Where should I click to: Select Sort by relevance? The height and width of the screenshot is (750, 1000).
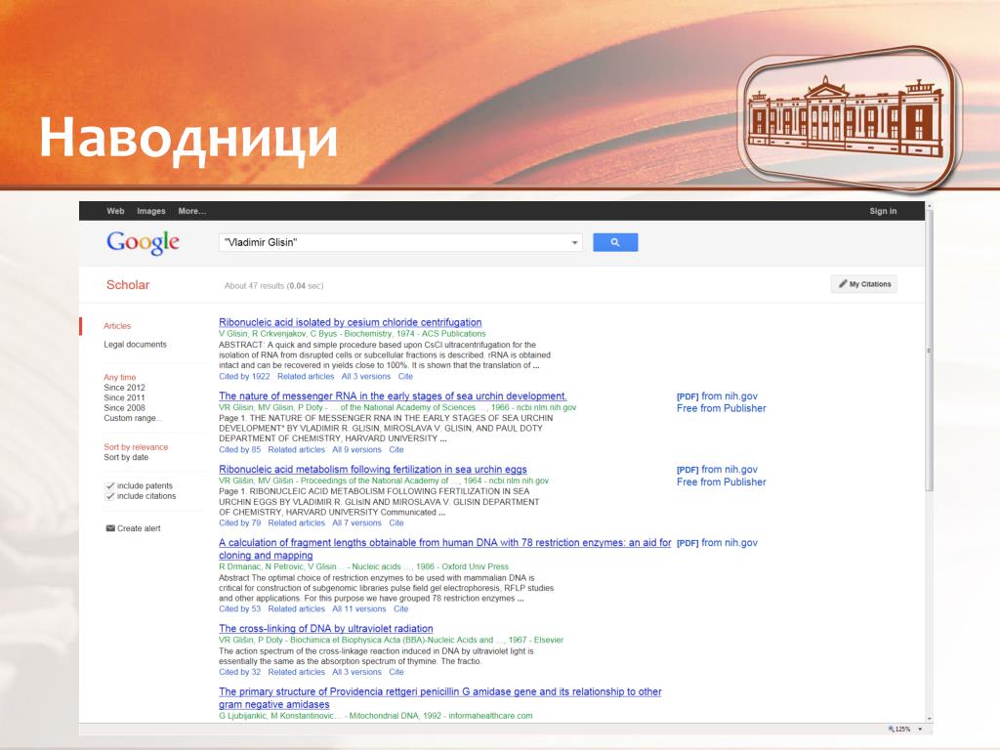click(136, 447)
